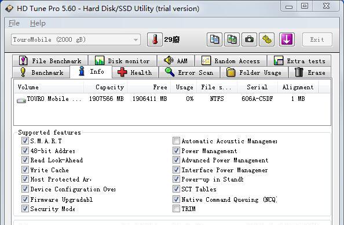Viewport: 344px width, 225px height.
Task: Toggle the Security Mode checkbox
Action: (x=25, y=209)
